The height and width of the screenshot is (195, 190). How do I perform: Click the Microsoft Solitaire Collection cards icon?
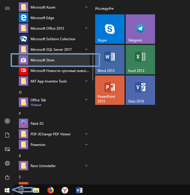click(x=23, y=39)
